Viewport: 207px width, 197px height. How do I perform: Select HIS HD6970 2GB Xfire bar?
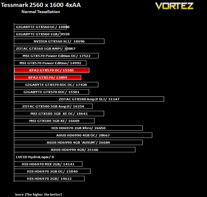[x=78, y=128]
